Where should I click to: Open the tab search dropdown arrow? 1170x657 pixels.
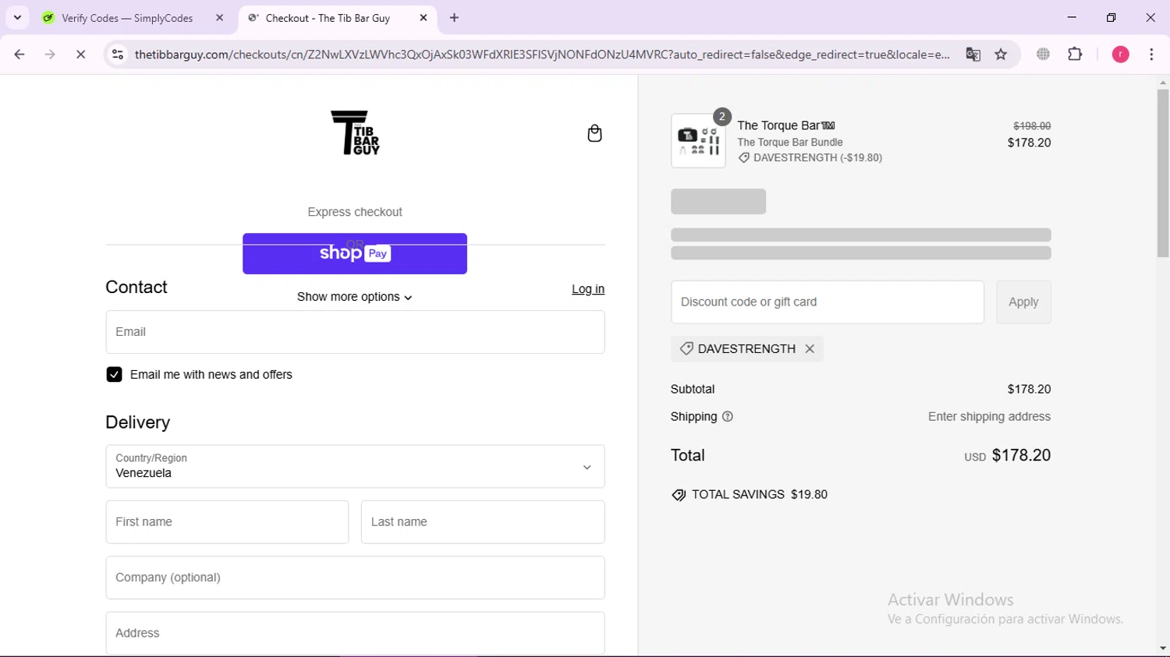[17, 18]
